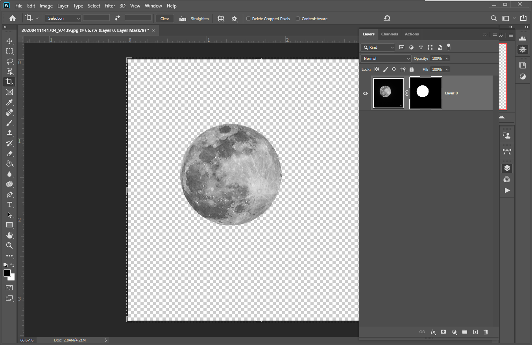Open the Fill slider dropdown arrow
The width and height of the screenshot is (532, 345).
coord(447,69)
